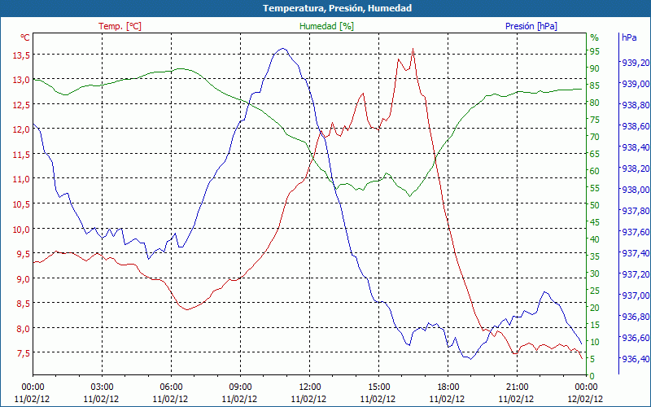Click the "11,5" temperature axis value

[x=20, y=155]
